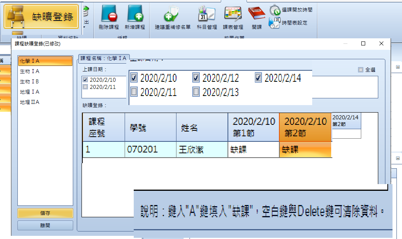Select 化學 I A in course list

(x=46, y=61)
